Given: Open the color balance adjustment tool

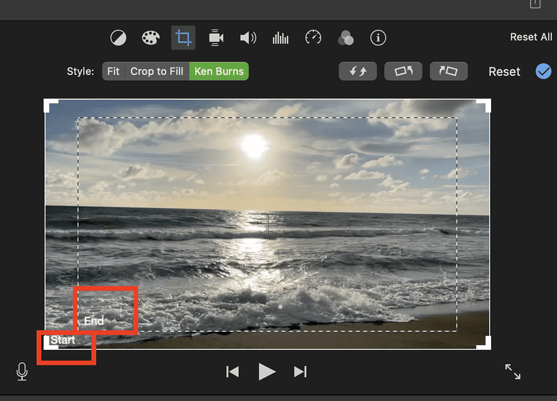Looking at the screenshot, I should 118,38.
